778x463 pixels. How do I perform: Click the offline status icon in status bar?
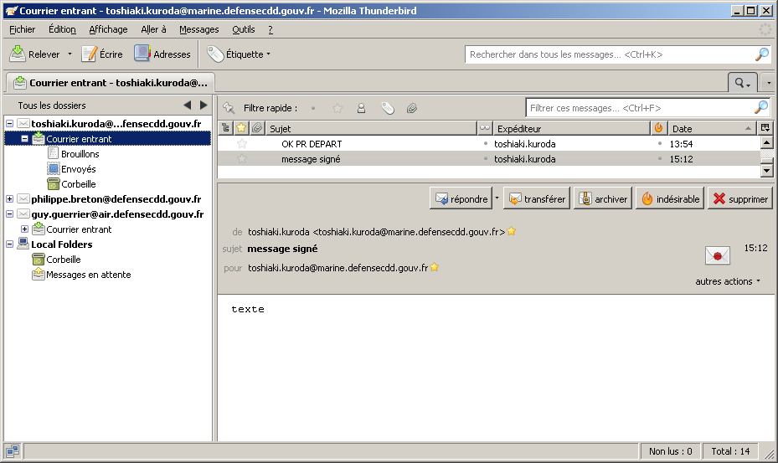(x=12, y=451)
